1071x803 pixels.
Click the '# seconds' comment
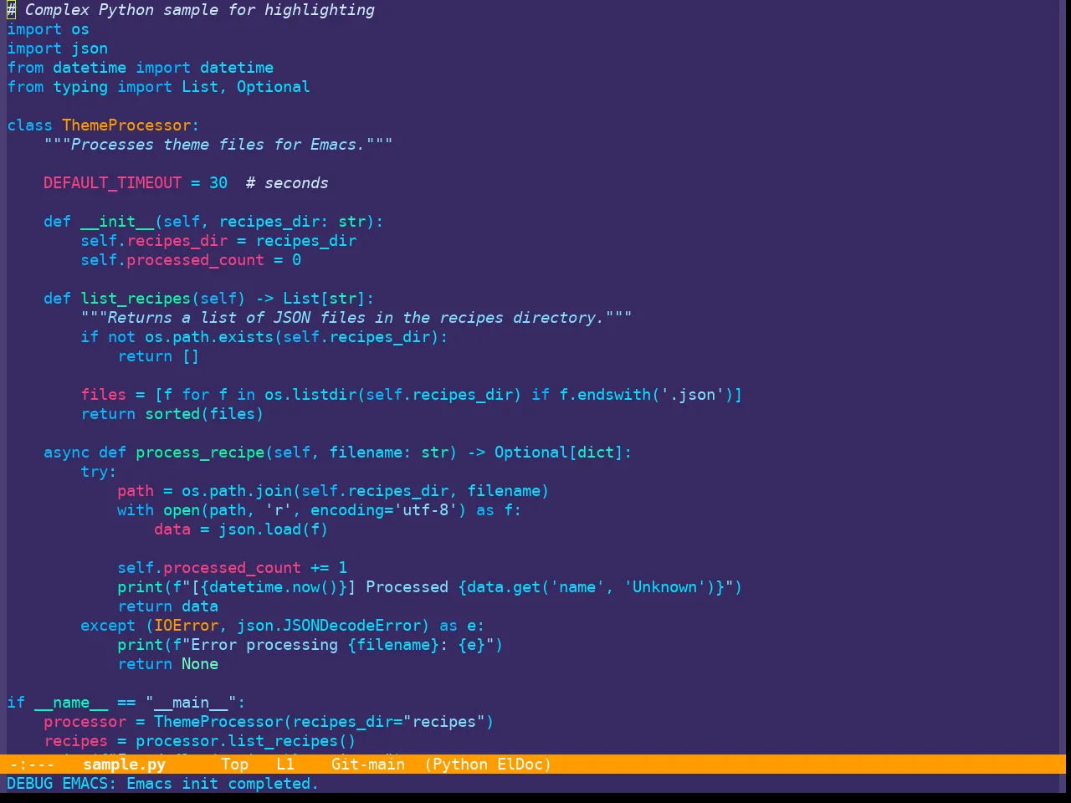coord(287,183)
